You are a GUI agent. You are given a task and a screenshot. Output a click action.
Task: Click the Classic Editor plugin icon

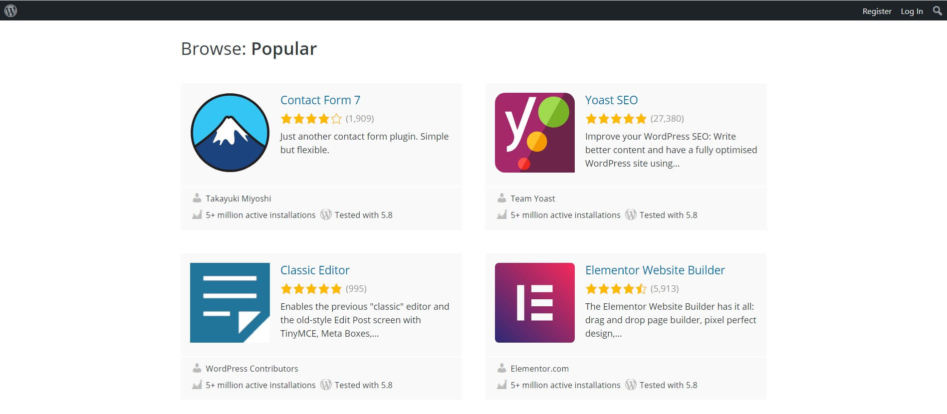(230, 303)
